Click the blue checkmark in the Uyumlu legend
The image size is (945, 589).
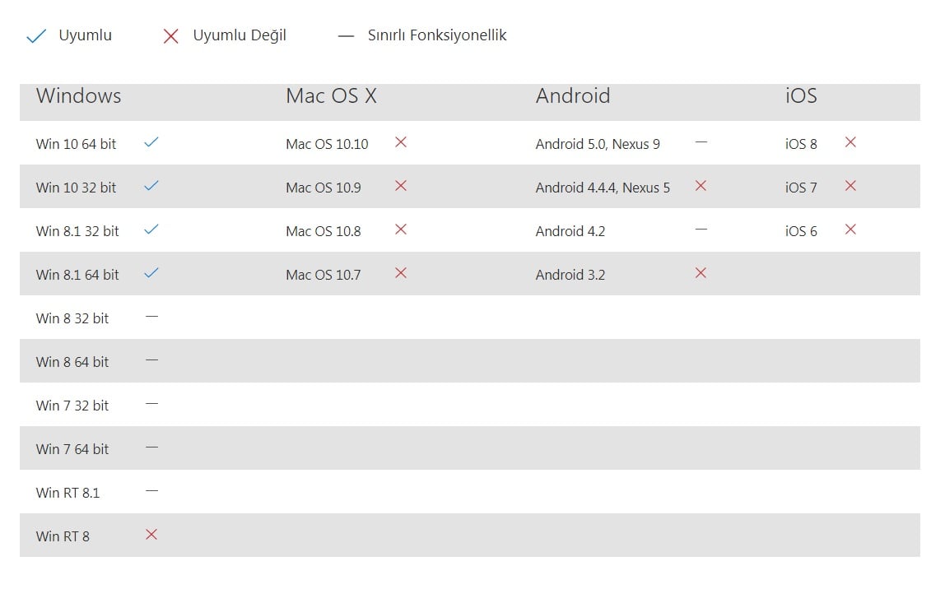point(36,36)
